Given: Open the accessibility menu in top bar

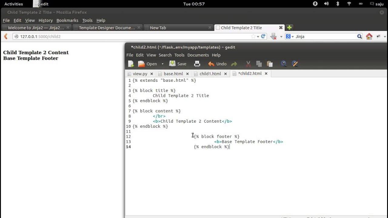Looking at the screenshot, I should tap(315, 4).
